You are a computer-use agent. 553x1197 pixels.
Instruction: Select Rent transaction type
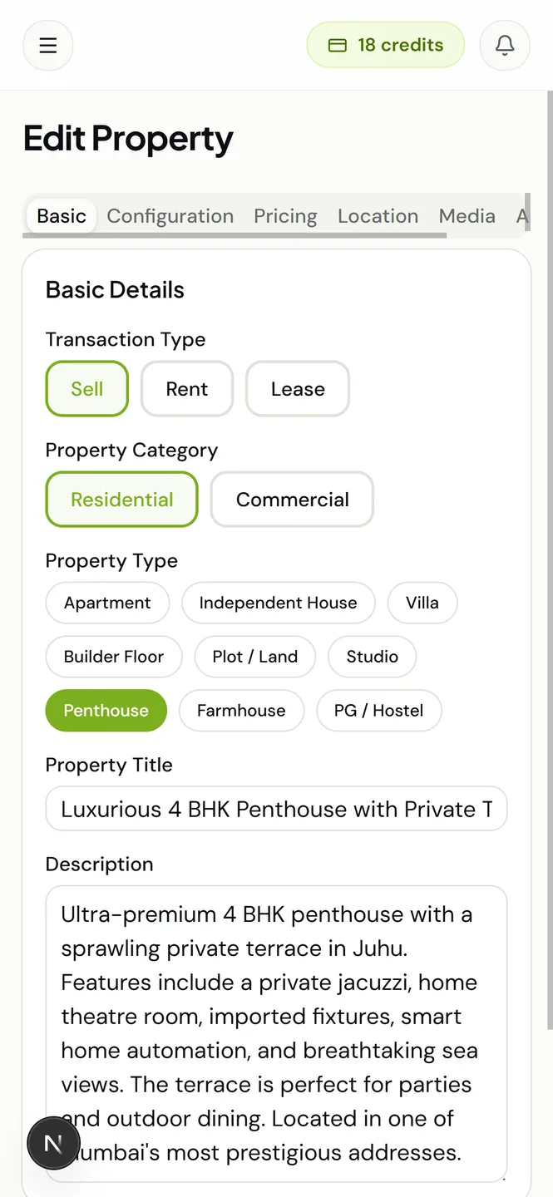[187, 389]
